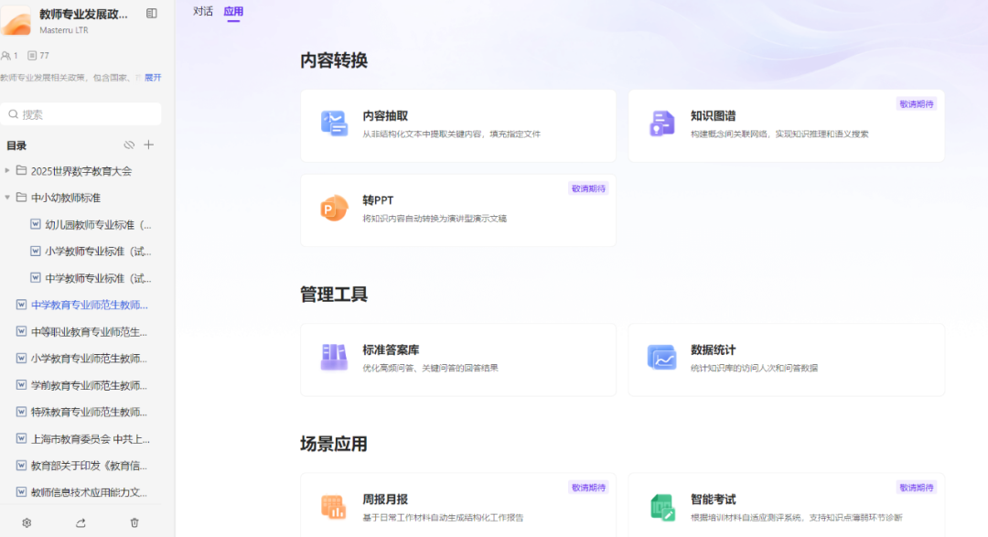Open the 中学教育专业师范生教师 document

82,305
